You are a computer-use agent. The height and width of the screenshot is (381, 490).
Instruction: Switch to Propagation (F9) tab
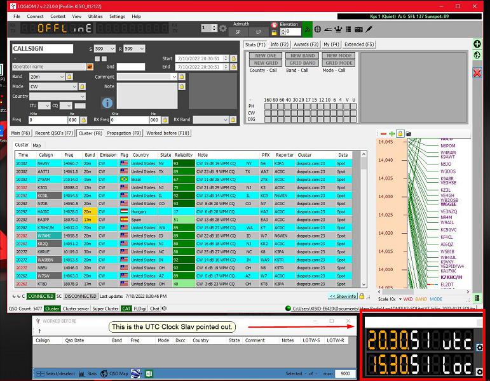pyautogui.click(x=124, y=133)
